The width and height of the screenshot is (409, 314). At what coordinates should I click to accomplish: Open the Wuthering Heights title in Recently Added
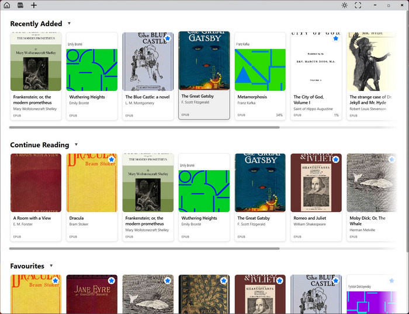[87, 97]
